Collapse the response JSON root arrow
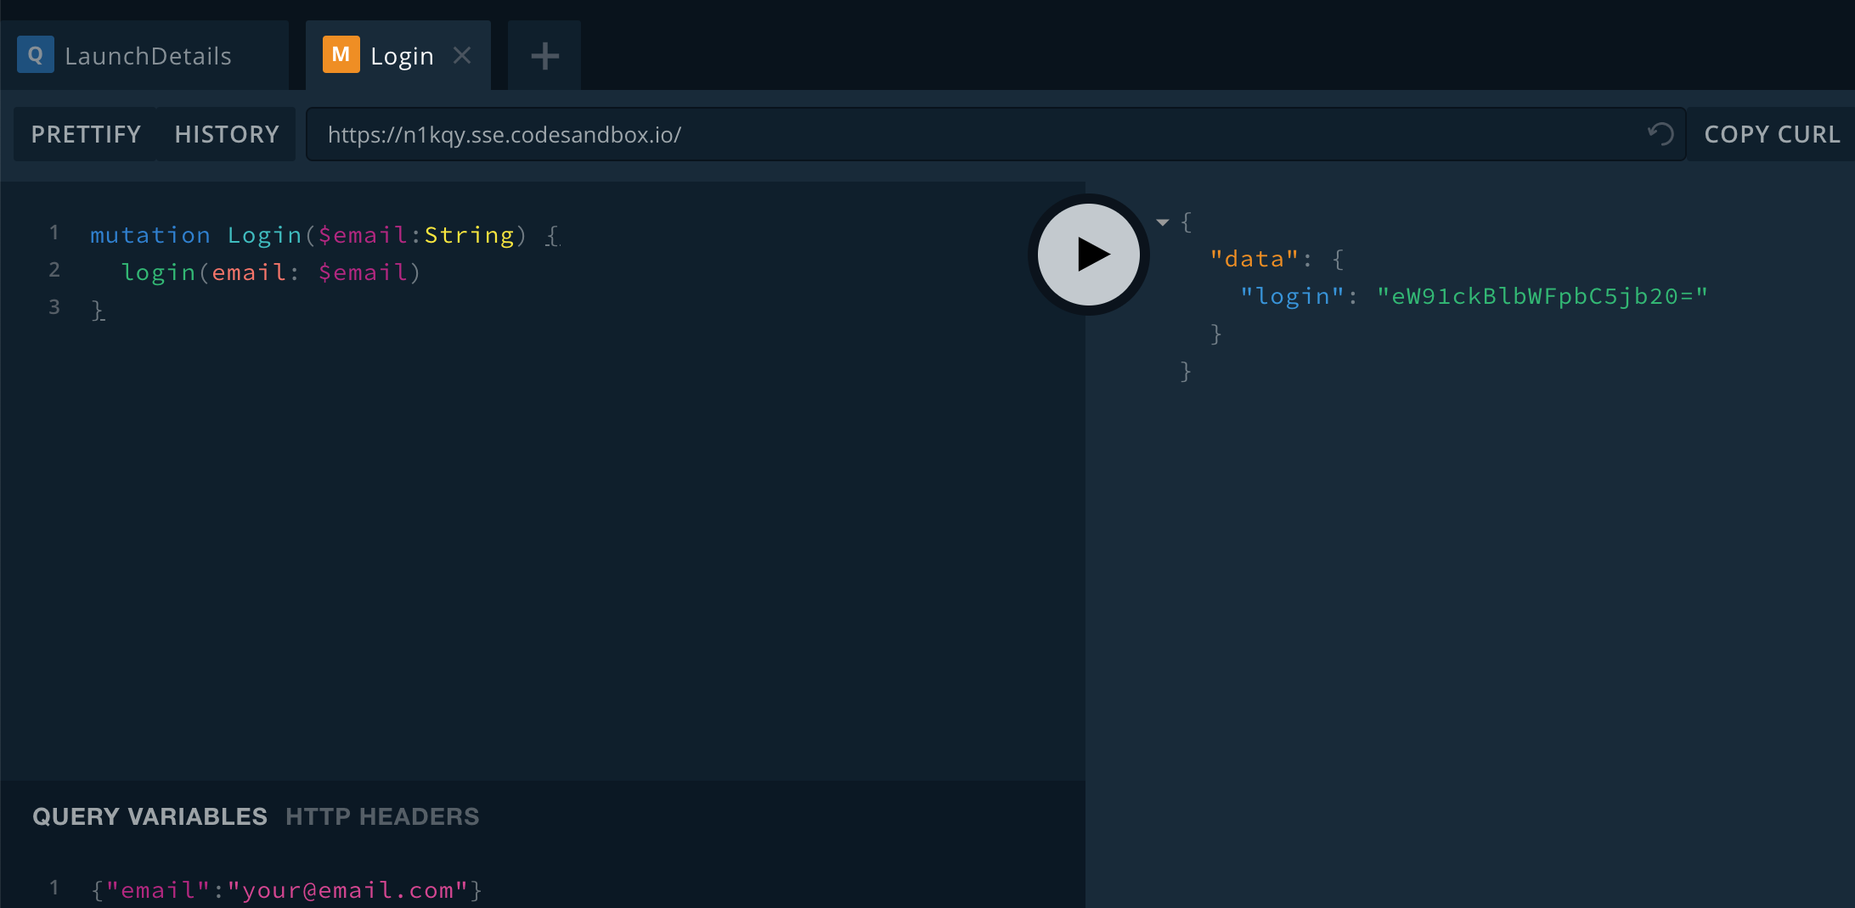 [x=1163, y=222]
